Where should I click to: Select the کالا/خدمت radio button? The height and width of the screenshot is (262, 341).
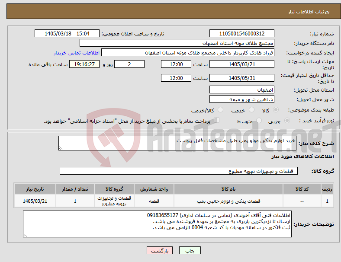(x=221, y=110)
